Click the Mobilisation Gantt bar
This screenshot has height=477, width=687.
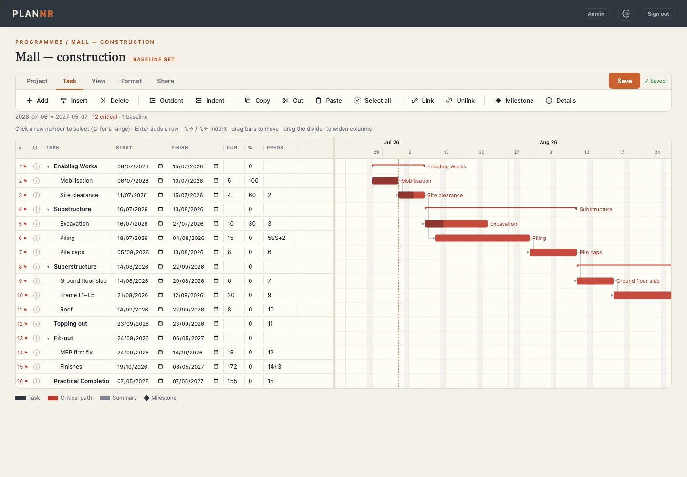click(385, 181)
